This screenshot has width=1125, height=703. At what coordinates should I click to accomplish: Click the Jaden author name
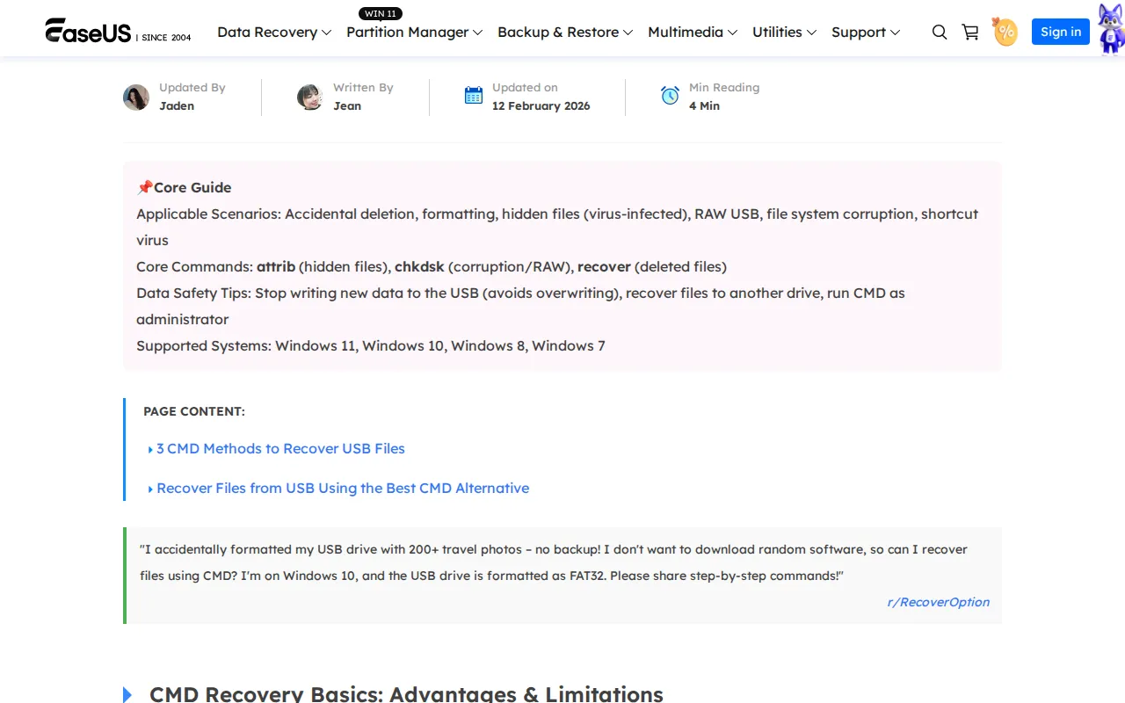pos(177,105)
